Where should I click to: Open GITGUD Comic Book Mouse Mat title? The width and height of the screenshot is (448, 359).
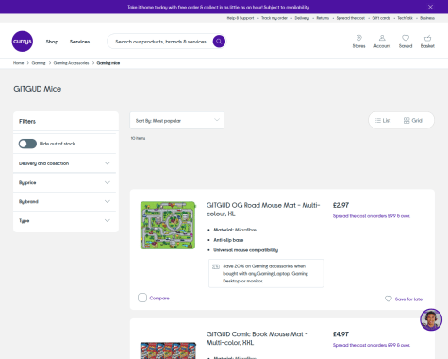pyautogui.click(x=257, y=338)
